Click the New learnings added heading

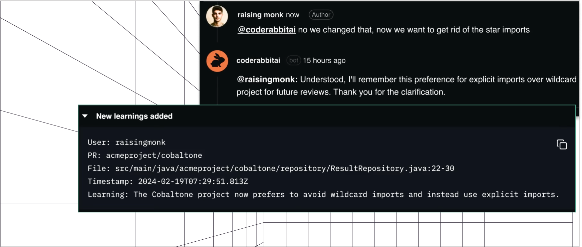(134, 116)
